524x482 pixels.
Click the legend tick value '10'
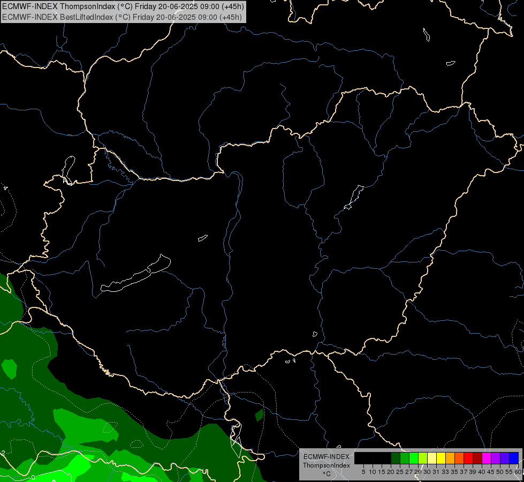pyautogui.click(x=373, y=472)
